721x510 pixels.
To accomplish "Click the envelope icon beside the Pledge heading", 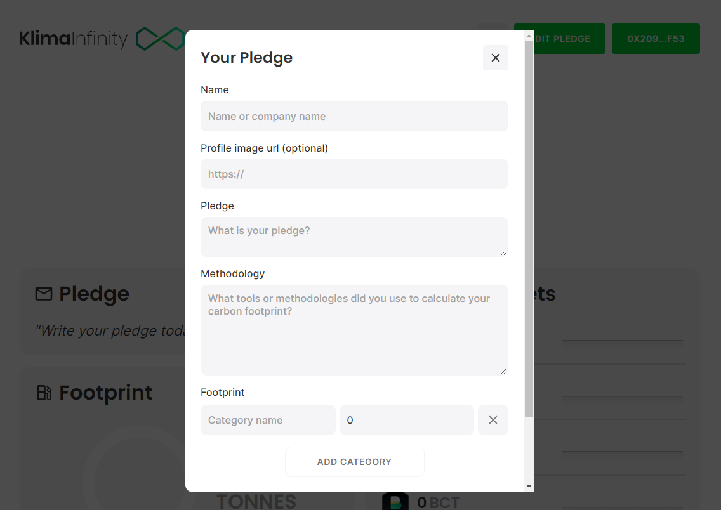I will pyautogui.click(x=43, y=294).
